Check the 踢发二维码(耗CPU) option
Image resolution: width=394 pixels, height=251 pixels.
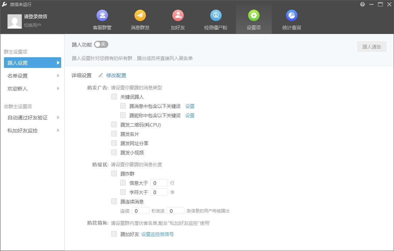[x=114, y=125]
